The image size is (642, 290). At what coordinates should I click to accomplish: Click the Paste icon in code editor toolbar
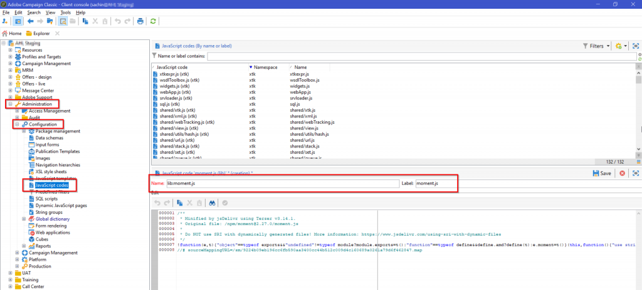pos(199,202)
